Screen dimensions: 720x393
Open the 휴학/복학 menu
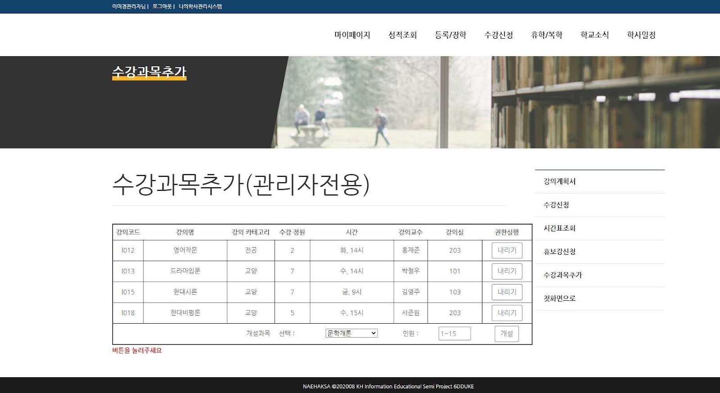[x=547, y=35]
